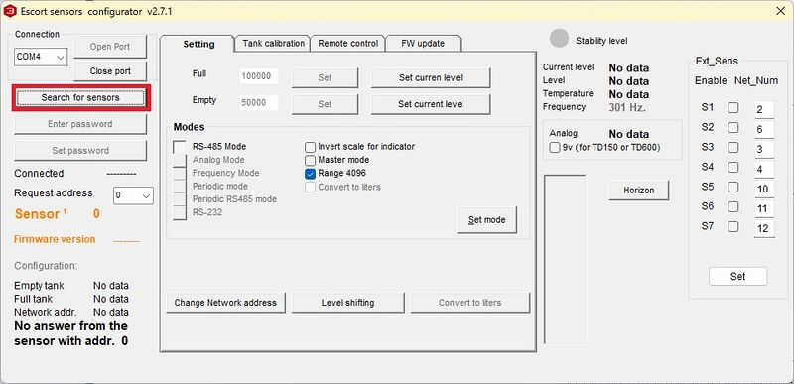Click Change Network address button
Image resolution: width=794 pixels, height=384 pixels.
(x=226, y=303)
